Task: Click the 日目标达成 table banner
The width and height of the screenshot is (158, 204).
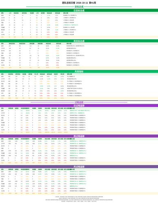Action: [x=79, y=10]
